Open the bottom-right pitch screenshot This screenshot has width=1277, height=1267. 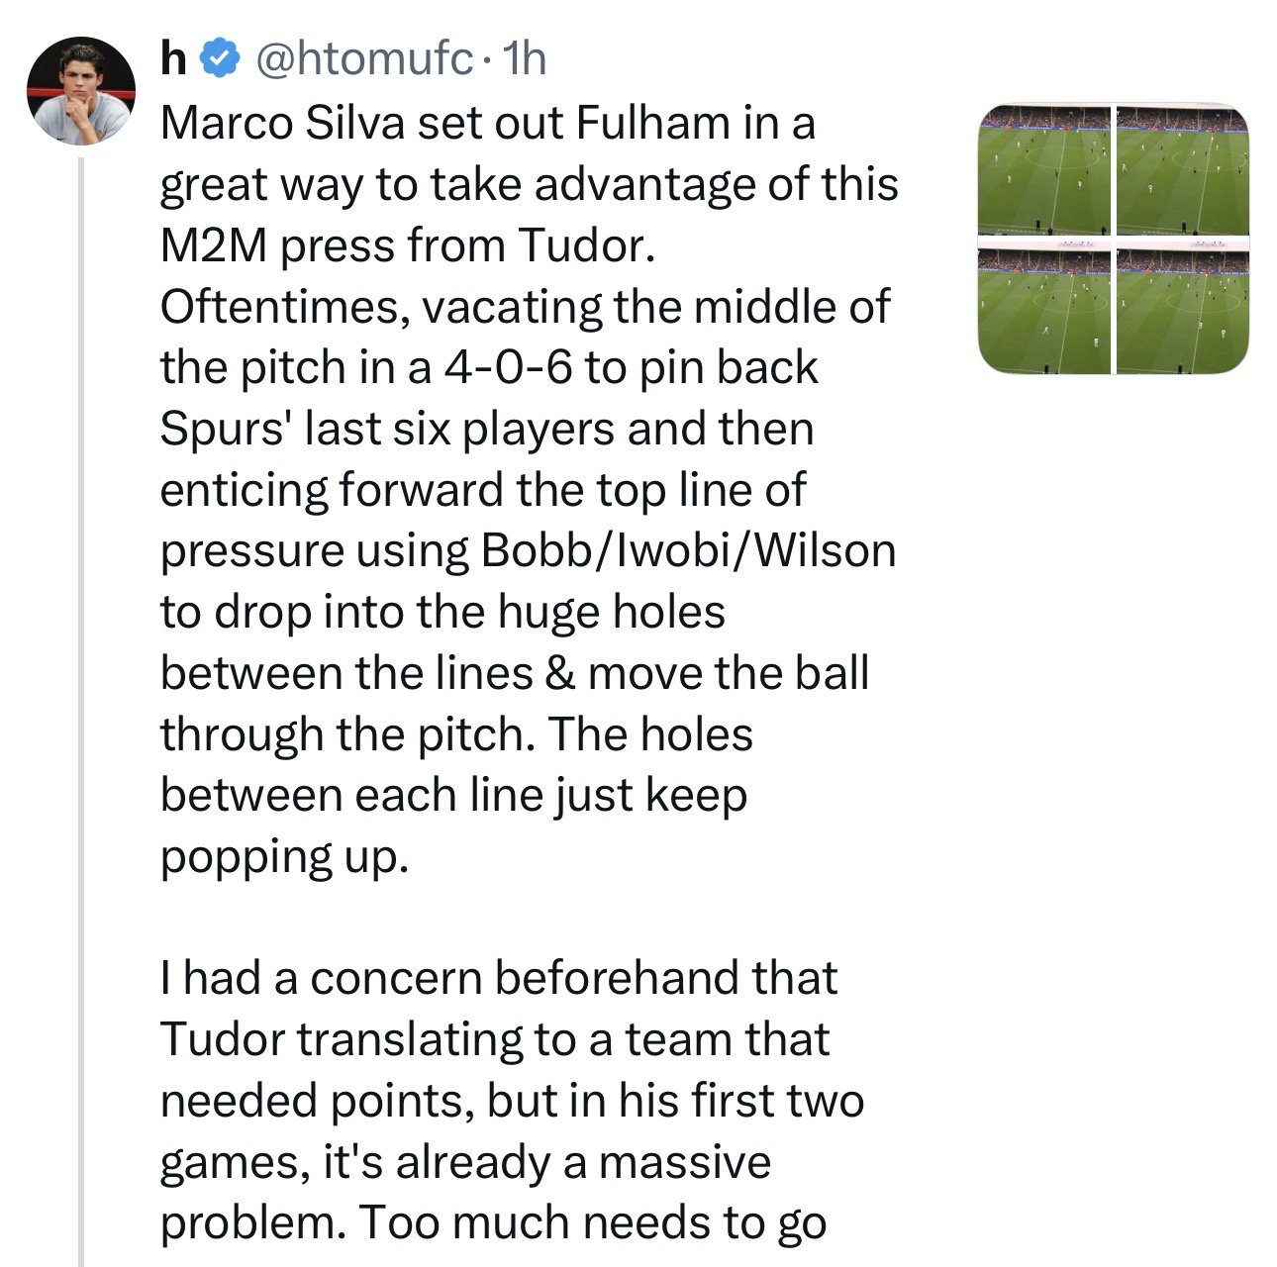coord(1183,308)
